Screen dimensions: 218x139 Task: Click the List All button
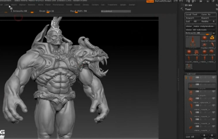[x=193, y=137]
